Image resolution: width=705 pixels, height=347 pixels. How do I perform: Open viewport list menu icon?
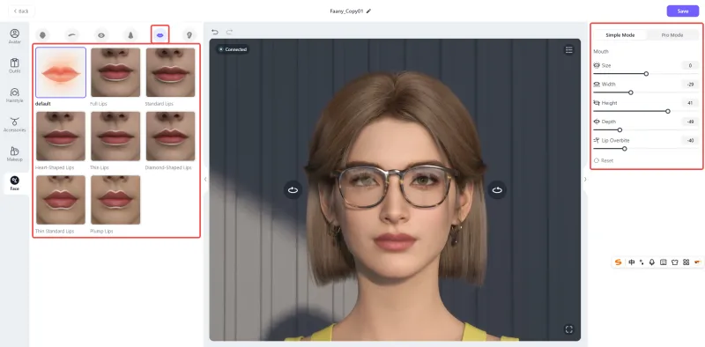[x=568, y=49]
